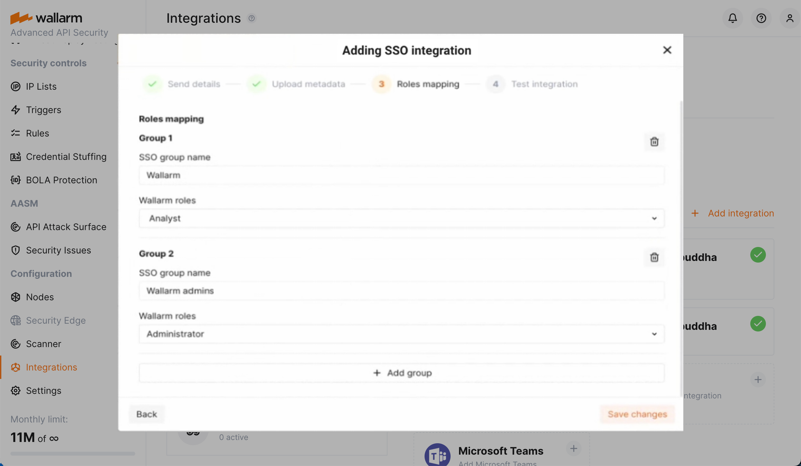Open IP Lists section

click(x=41, y=86)
